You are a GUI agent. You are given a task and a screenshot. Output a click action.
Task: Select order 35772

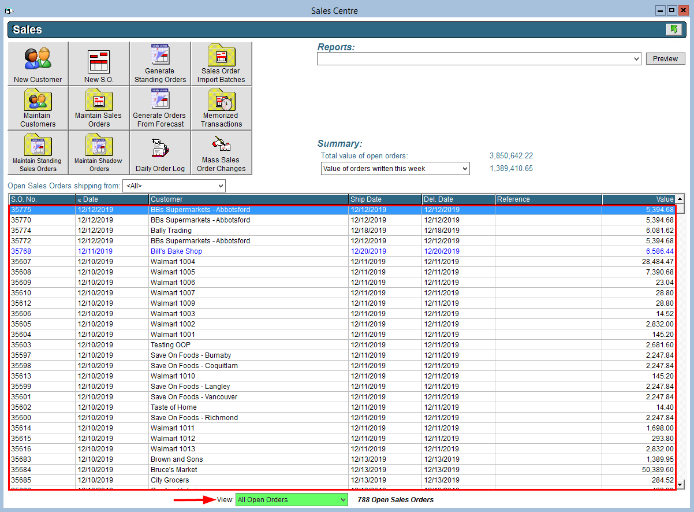(x=342, y=241)
